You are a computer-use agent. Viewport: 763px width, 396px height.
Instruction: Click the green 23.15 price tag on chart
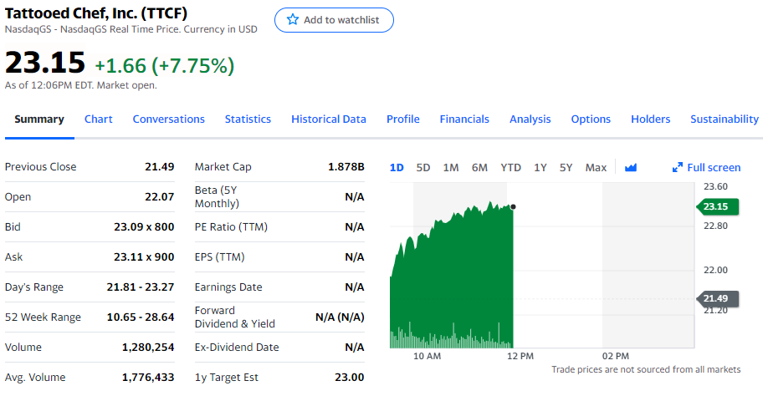(x=718, y=206)
